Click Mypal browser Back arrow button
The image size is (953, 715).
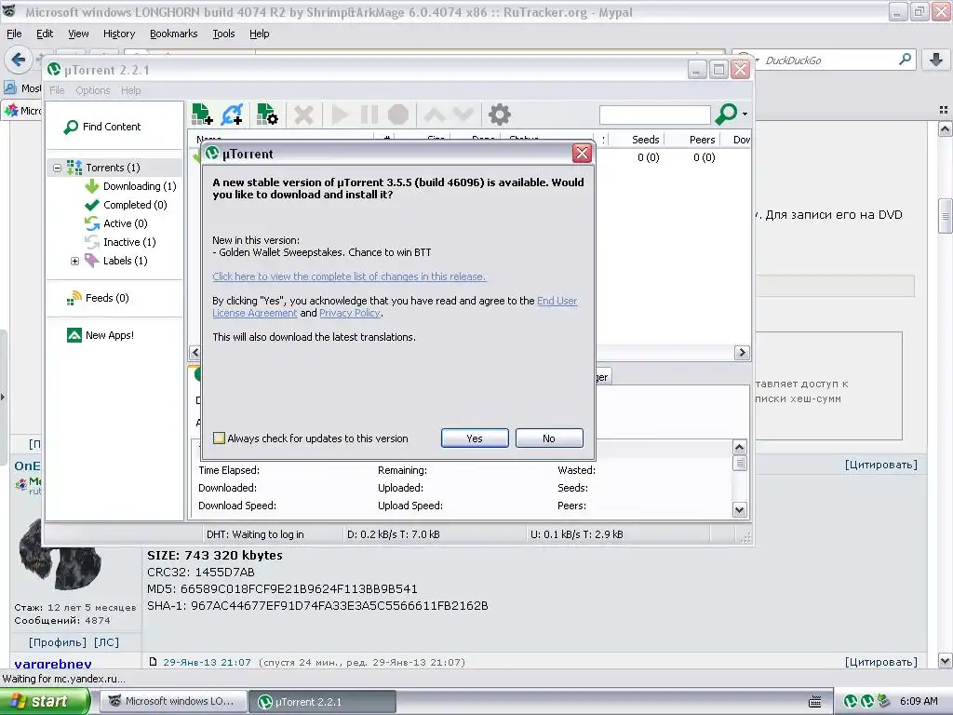point(19,60)
